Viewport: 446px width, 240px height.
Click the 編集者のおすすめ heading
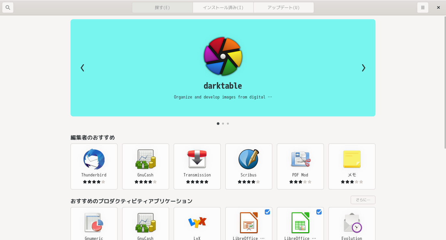93,138
